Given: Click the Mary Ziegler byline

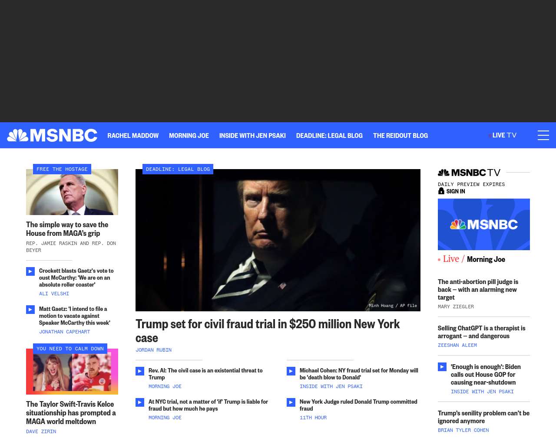Looking at the screenshot, I should [456, 307].
